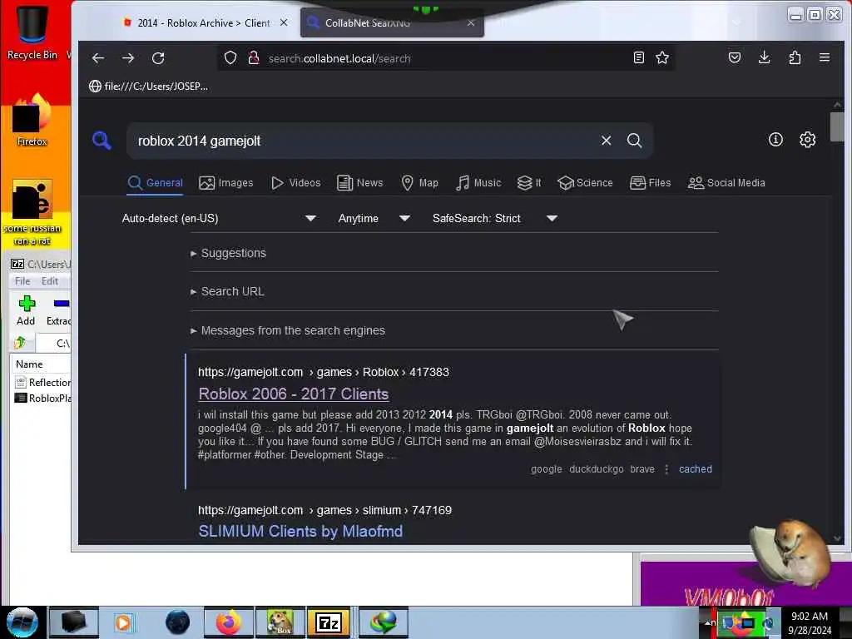Open the Firefox downloads panel
The width and height of the screenshot is (852, 639).
coord(764,57)
